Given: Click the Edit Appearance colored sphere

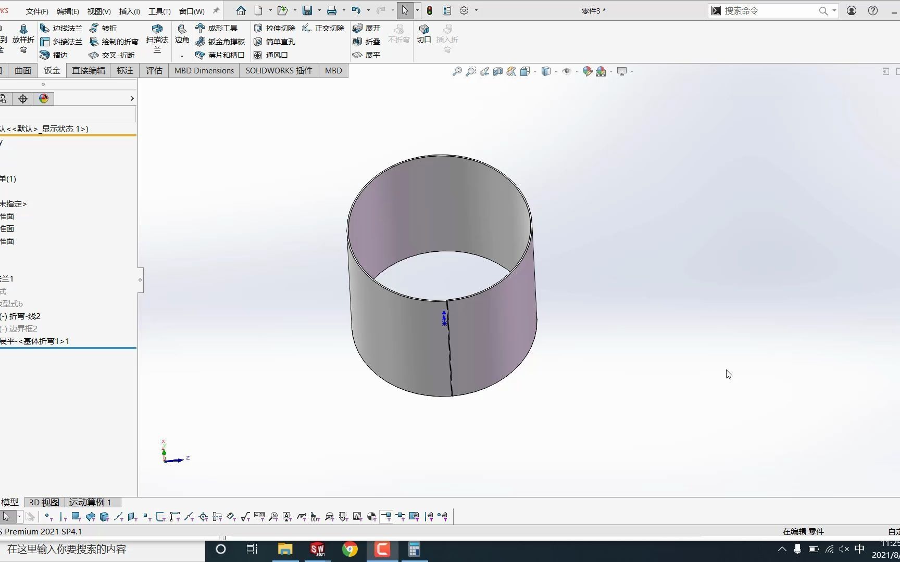Looking at the screenshot, I should click(x=586, y=71).
